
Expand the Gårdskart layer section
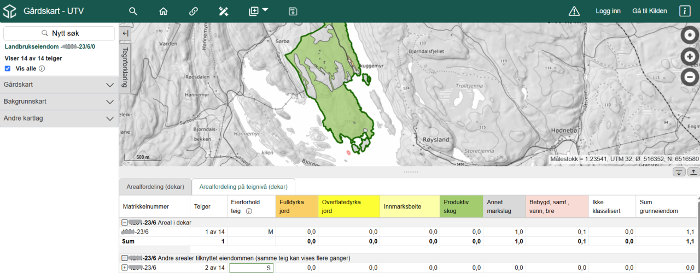point(59,85)
